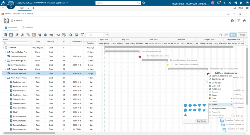Viewport: 250px width, 135px height.
Task: Open the information panel icon
Action: point(232,21)
